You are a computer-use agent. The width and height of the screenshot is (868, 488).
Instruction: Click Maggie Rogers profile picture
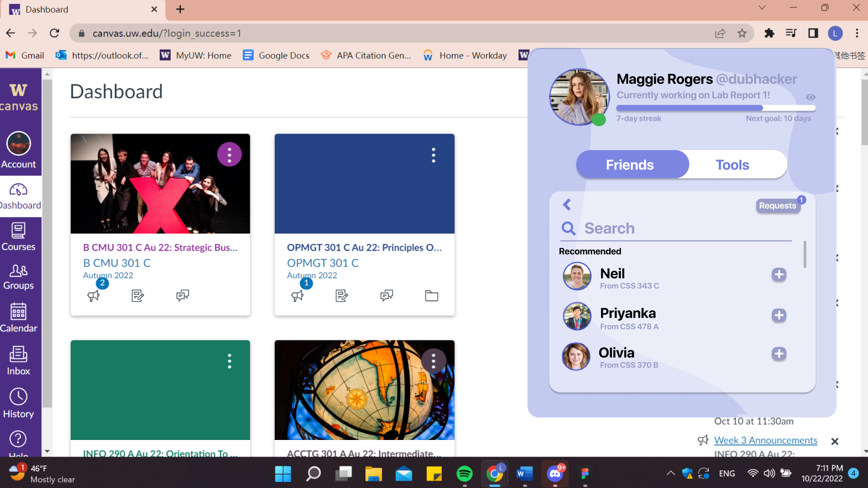(x=579, y=97)
